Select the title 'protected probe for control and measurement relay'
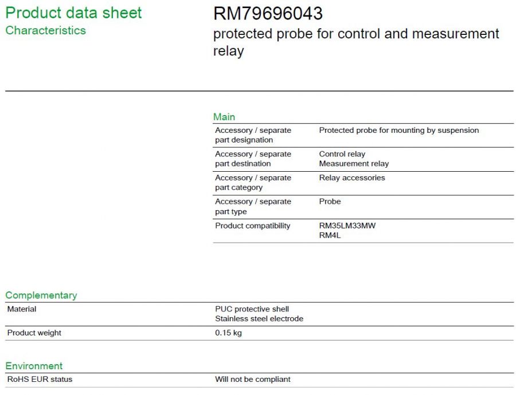The height and width of the screenshot is (395, 516). coord(356,42)
